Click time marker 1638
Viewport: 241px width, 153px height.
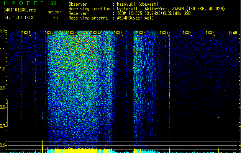pos(187,33)
